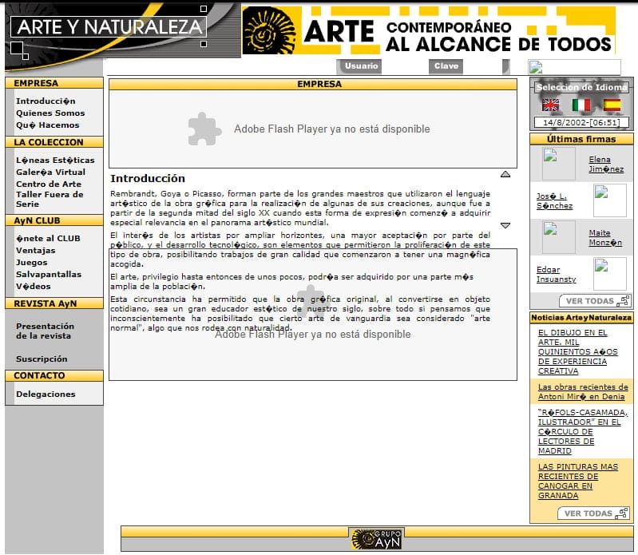Viewport: 638px width, 555px height.
Task: Click the Usuario login label
Action: [361, 66]
